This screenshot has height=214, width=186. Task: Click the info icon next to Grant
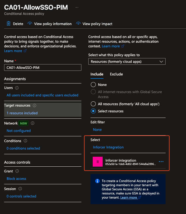(x=17, y=171)
